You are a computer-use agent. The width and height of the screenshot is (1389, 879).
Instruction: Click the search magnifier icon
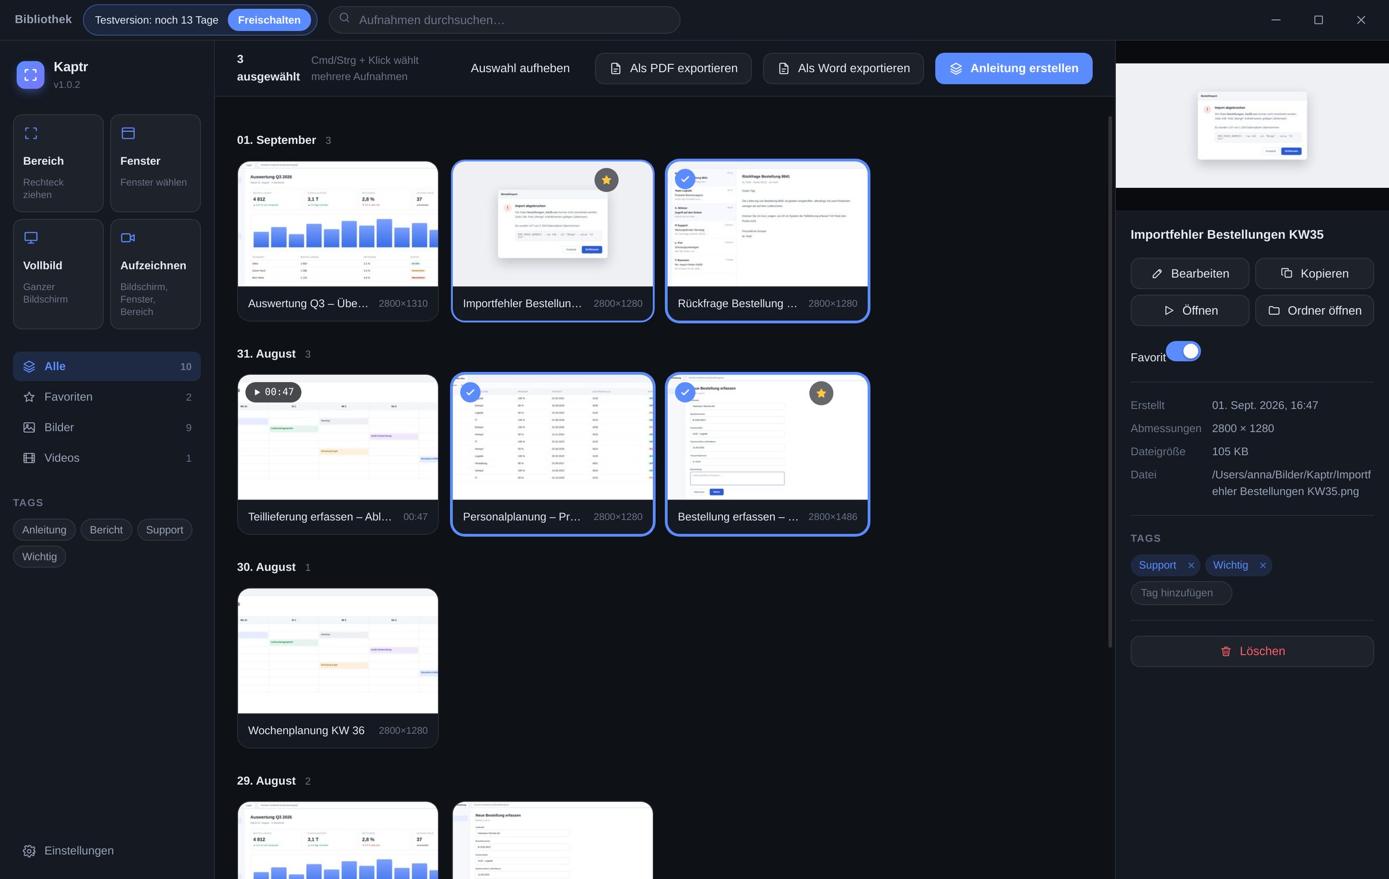pyautogui.click(x=344, y=19)
